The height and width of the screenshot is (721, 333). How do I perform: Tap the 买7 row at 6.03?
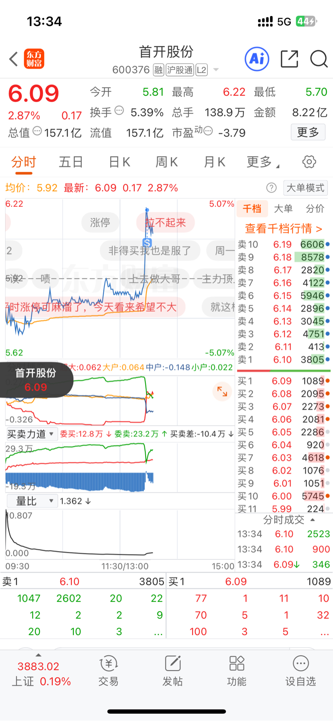[284, 458]
